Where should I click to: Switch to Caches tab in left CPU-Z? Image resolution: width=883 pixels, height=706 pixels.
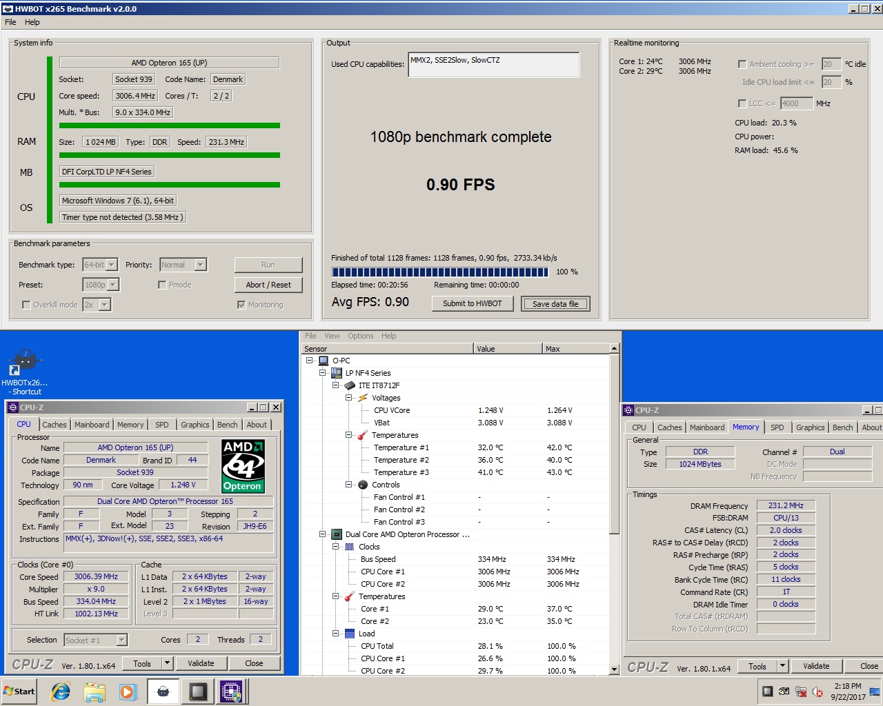54,425
